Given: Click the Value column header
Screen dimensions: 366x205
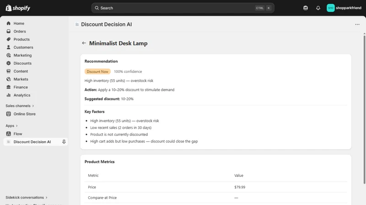Looking at the screenshot, I should click(x=239, y=175).
